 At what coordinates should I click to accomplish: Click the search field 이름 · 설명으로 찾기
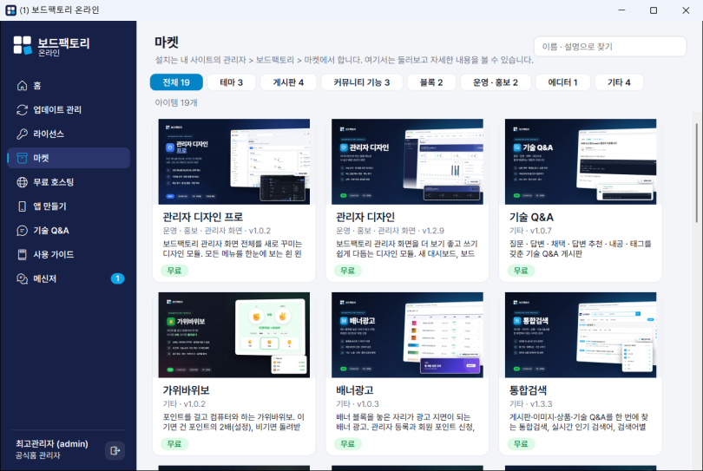coord(610,47)
